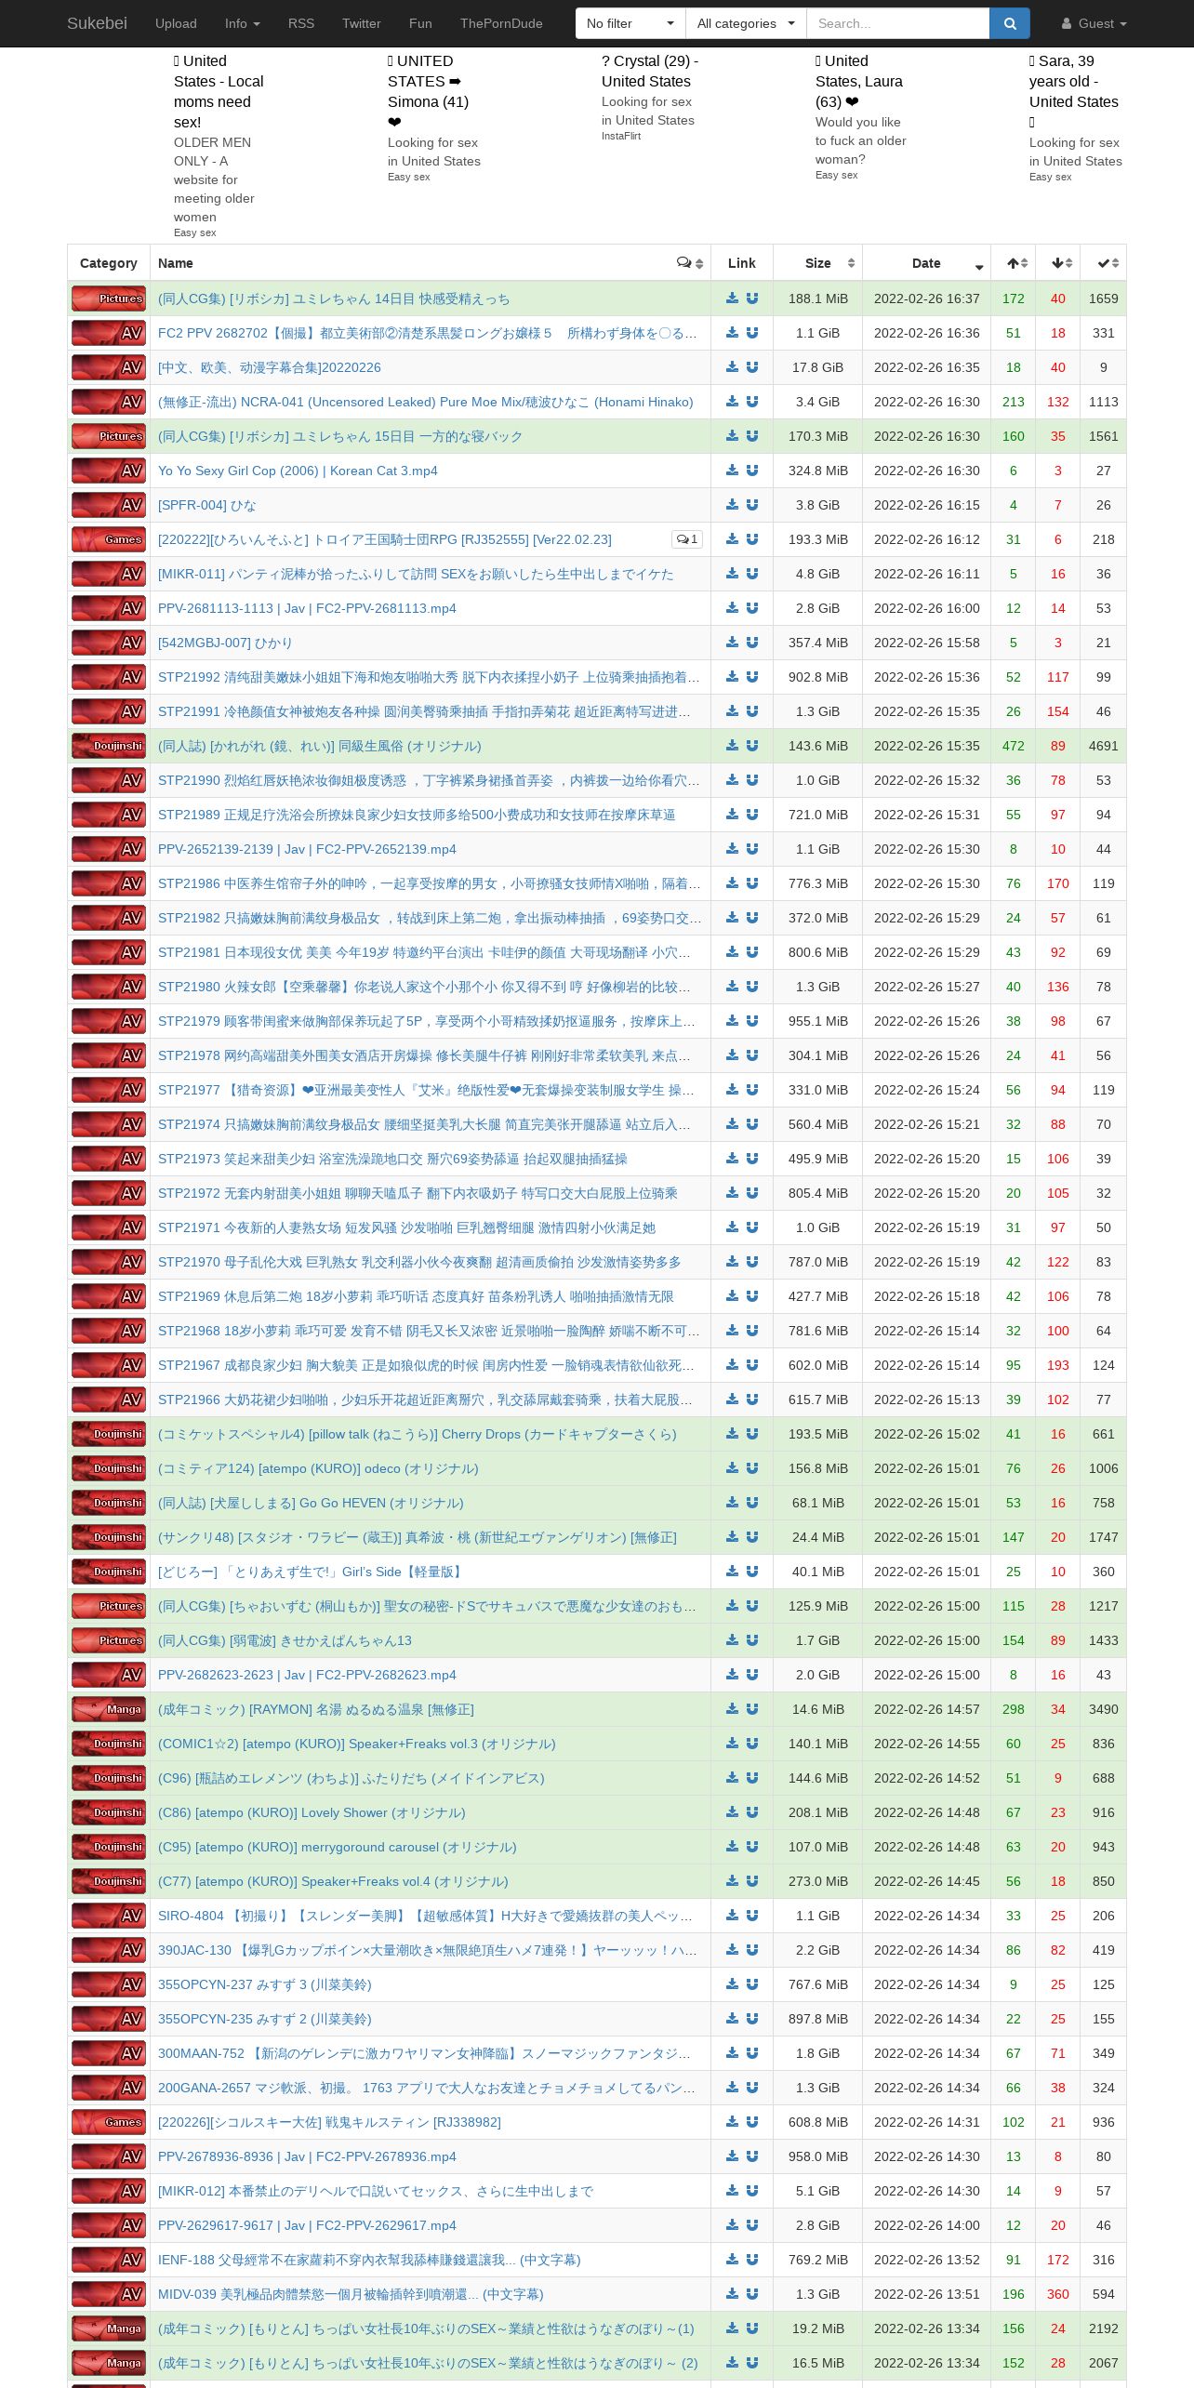Click Games category icon for [220226] RJ338982 row
The width and height of the screenshot is (1194, 2388).
(x=109, y=2122)
